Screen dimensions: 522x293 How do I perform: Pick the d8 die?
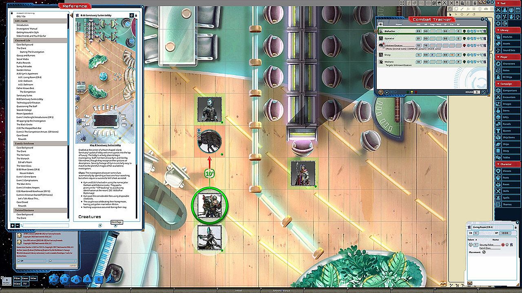pyautogui.click(x=87, y=279)
